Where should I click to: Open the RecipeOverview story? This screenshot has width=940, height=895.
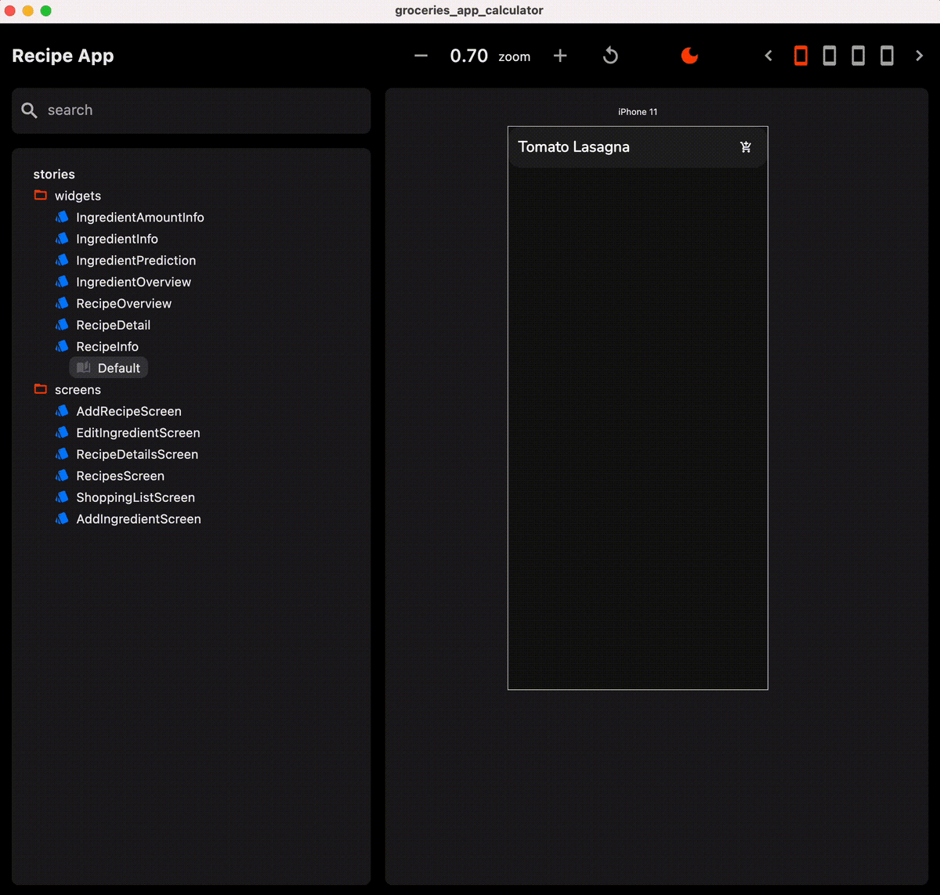124,304
